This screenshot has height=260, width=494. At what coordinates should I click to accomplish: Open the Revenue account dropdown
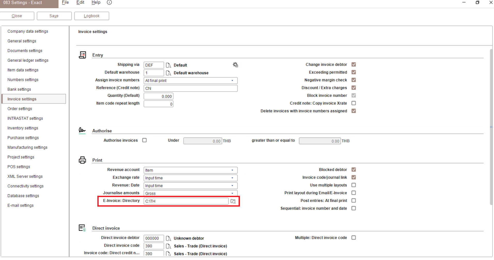pos(232,170)
